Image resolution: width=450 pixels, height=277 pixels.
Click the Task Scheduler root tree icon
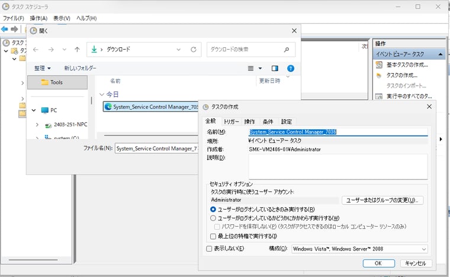pos(6,43)
